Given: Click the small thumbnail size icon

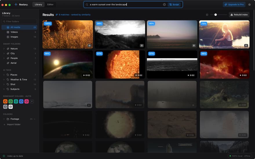Looking at the screenshot, I should point(207,15).
